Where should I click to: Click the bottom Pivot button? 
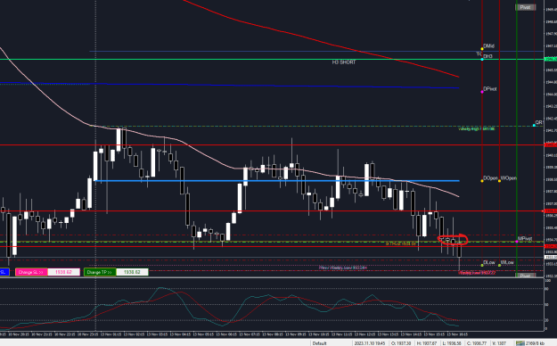pos(525,276)
